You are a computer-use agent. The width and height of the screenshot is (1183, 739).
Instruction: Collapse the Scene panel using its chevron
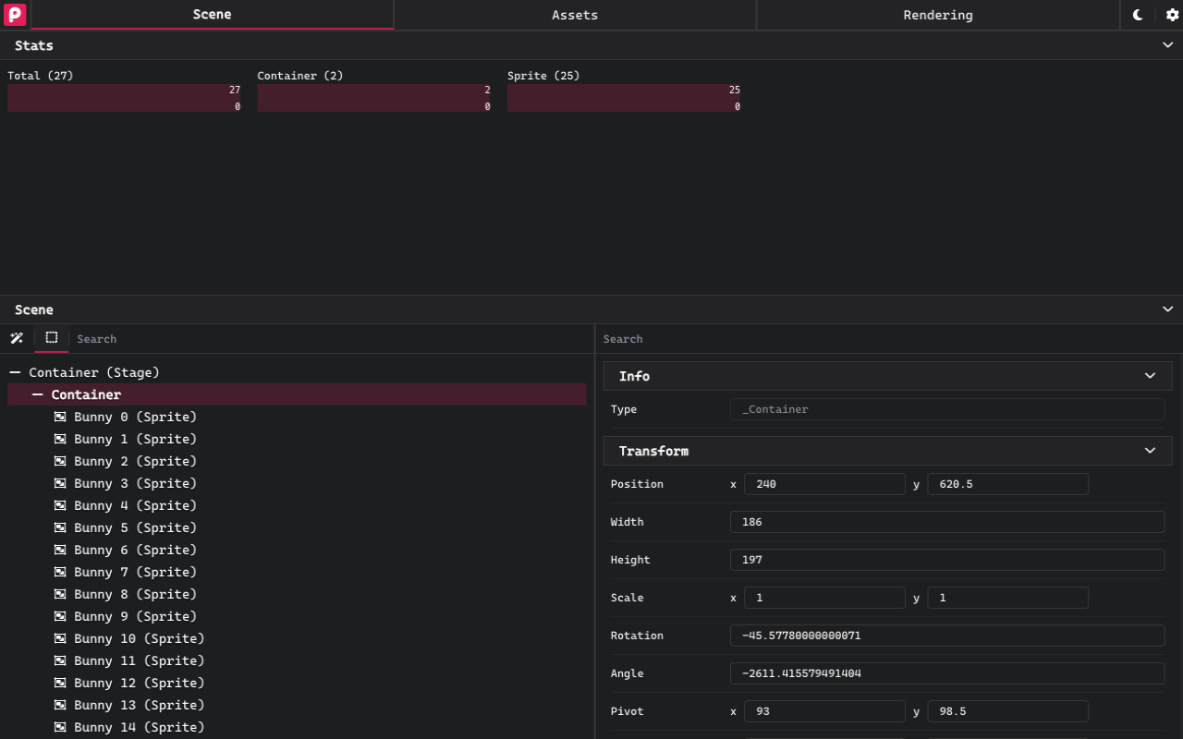1167,309
